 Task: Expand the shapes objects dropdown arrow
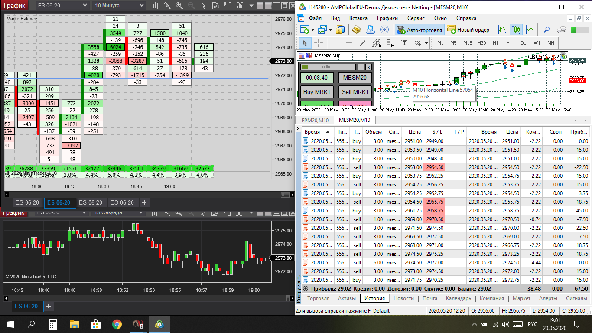click(426, 43)
